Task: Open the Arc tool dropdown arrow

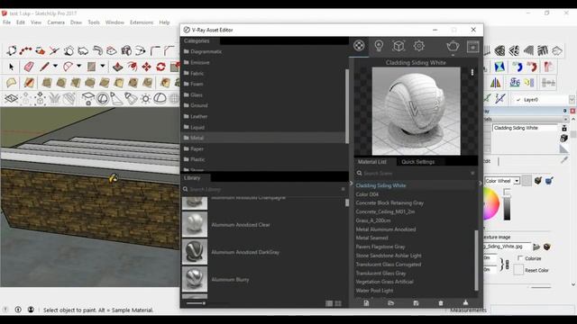Action: 78,66
